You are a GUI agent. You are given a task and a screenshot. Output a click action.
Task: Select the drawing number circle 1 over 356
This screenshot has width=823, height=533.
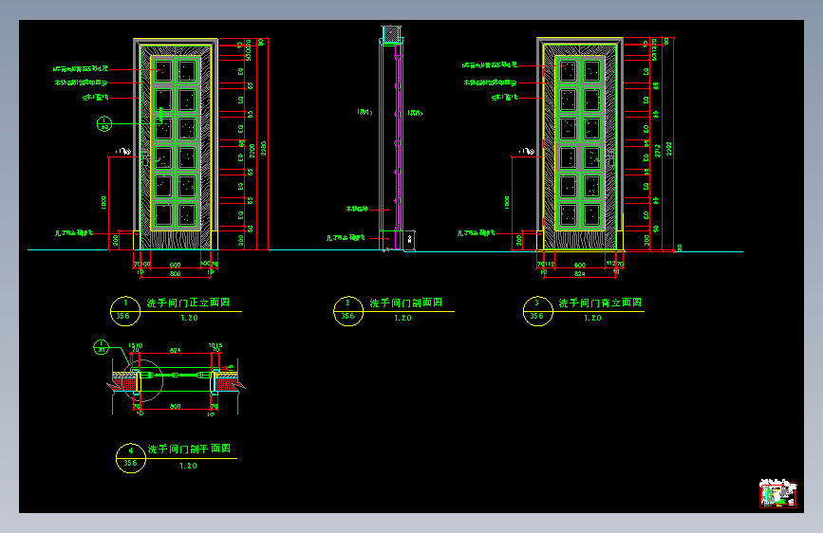point(125,311)
